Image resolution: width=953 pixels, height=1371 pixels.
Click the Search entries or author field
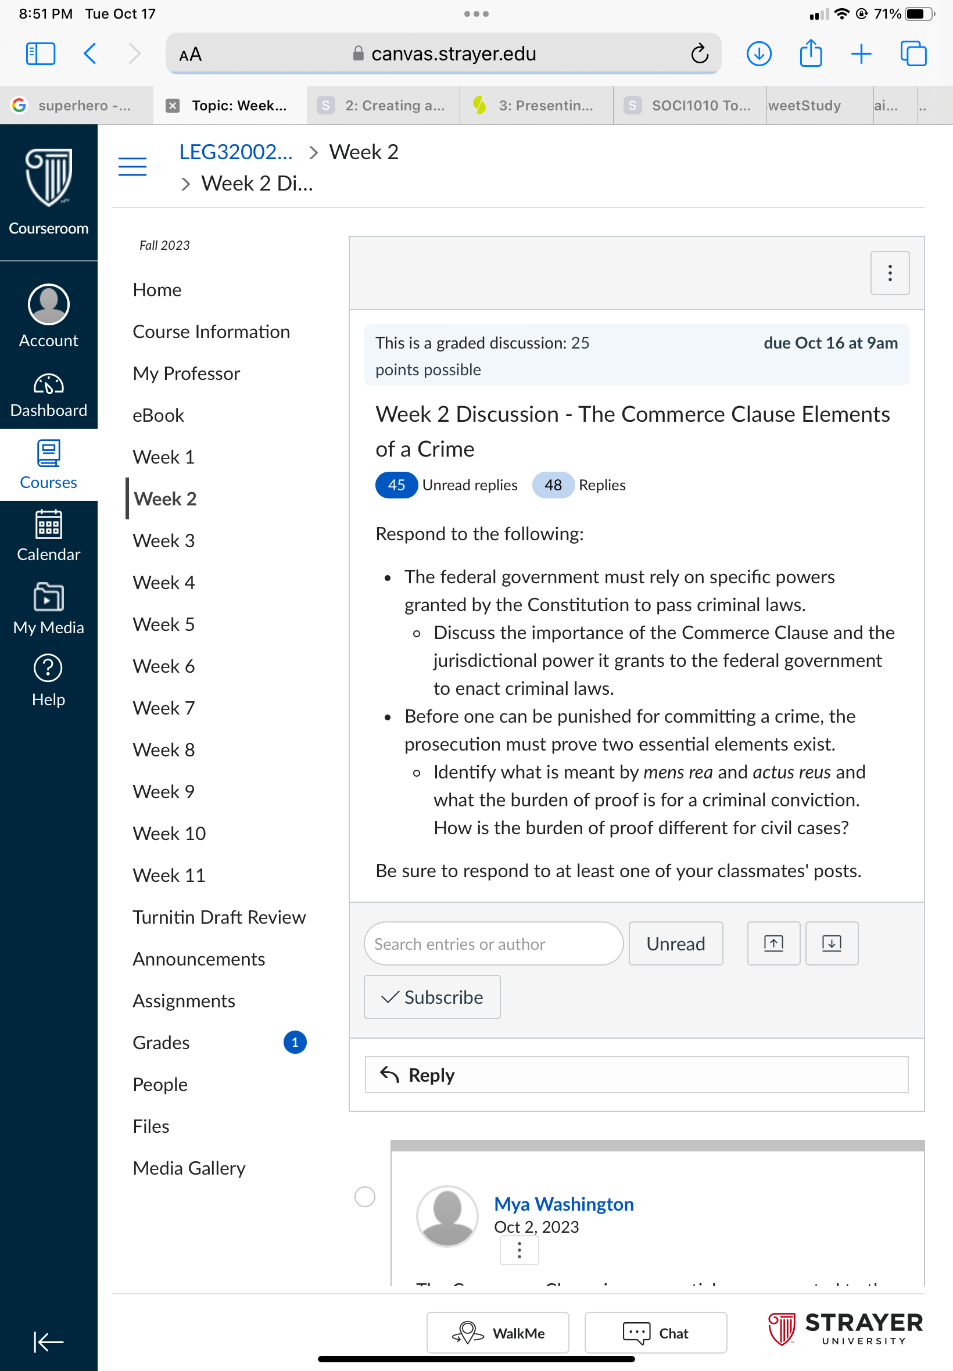pyautogui.click(x=493, y=943)
